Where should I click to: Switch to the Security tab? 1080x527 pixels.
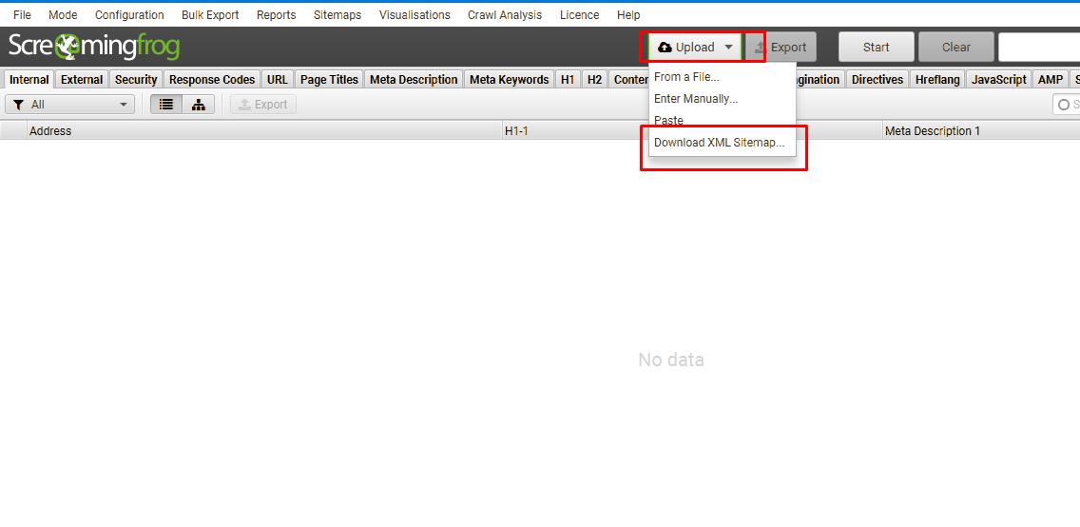click(136, 80)
